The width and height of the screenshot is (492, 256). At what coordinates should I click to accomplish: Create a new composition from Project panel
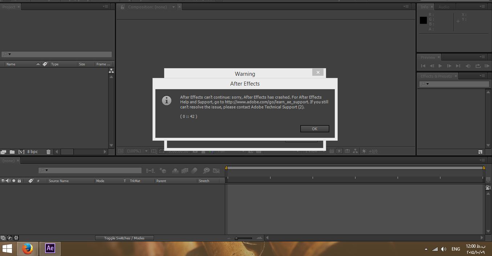click(x=21, y=152)
